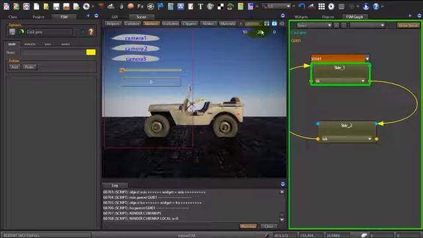Select the large T text tool icon
This screenshot has width=423, height=238.
pos(200,6)
